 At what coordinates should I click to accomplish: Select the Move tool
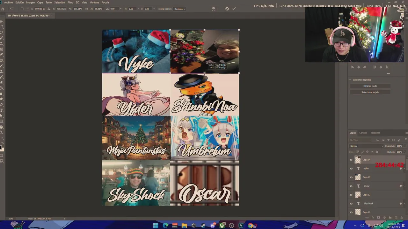coord(2,22)
